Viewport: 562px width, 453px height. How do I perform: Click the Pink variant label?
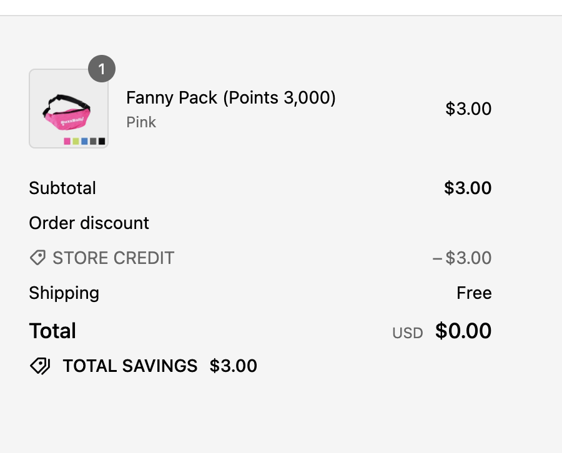tap(141, 122)
